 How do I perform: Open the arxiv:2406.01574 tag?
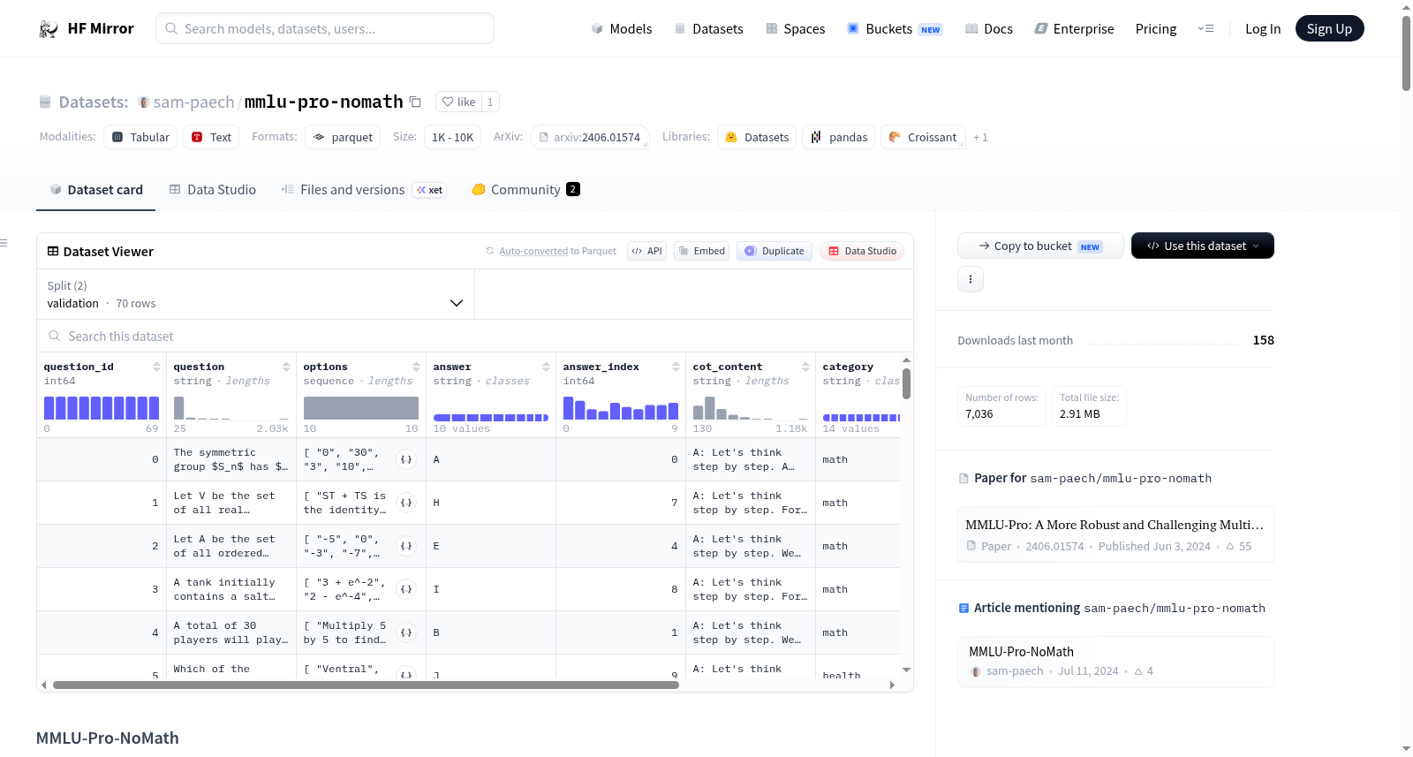click(590, 137)
